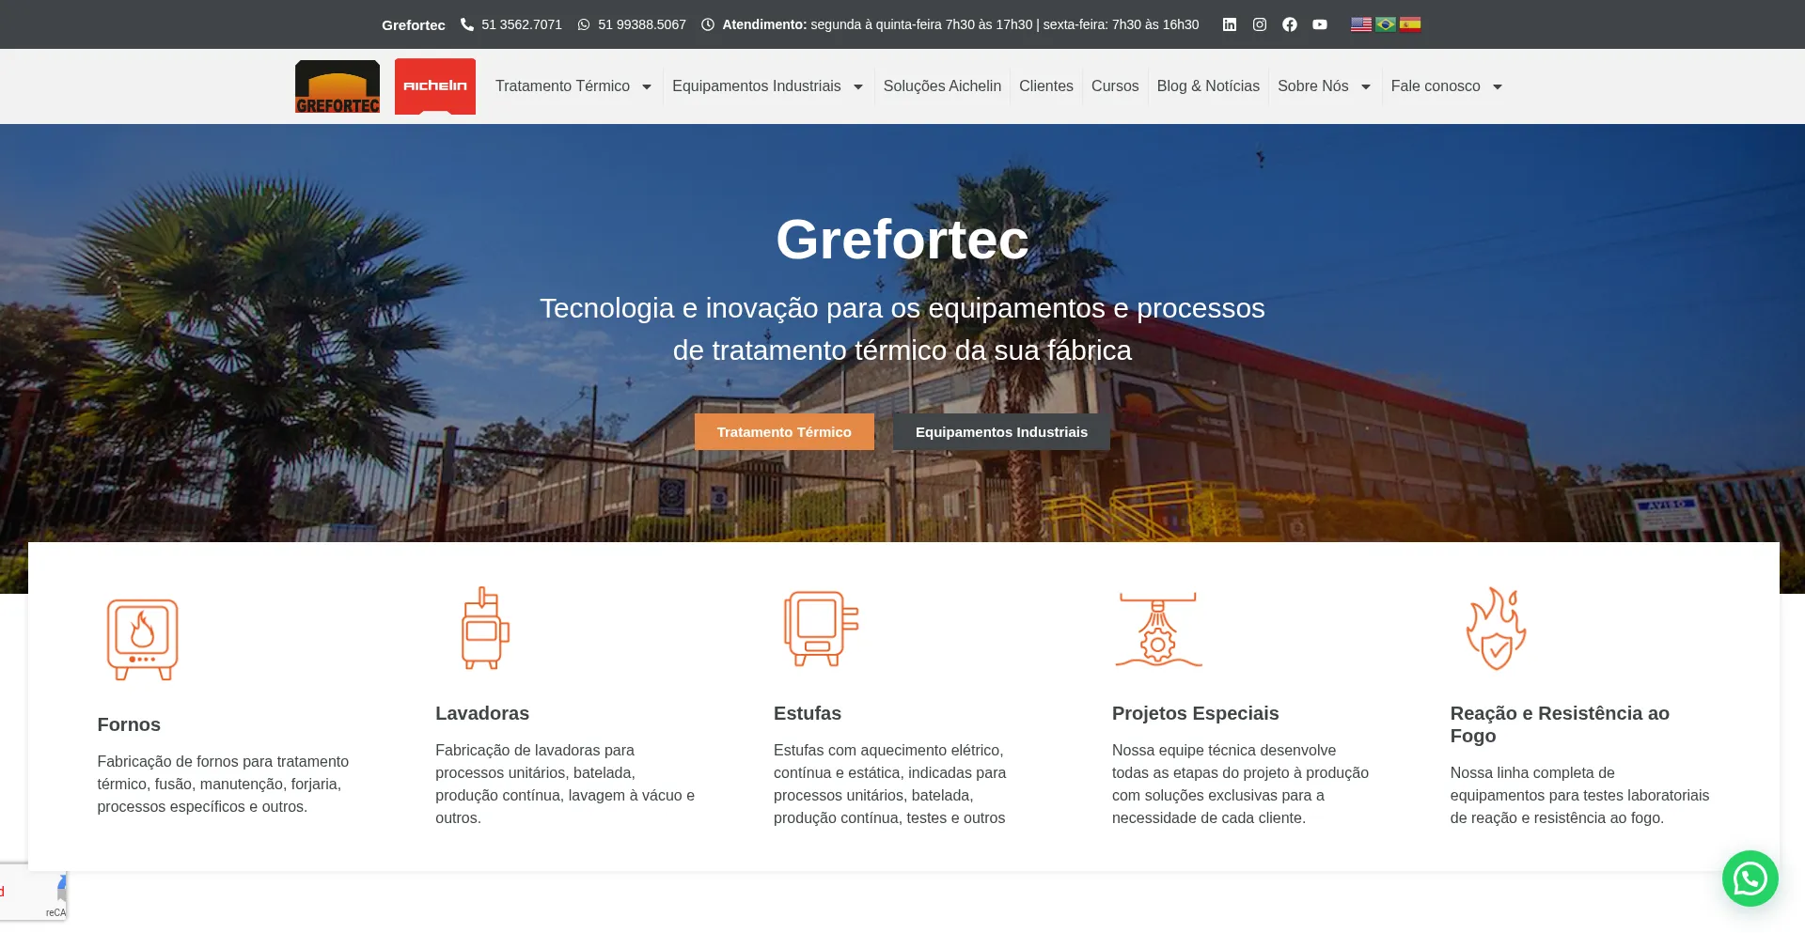Image resolution: width=1805 pixels, height=933 pixels.
Task: Click the Estufas description paragraph
Action: pos(890,784)
